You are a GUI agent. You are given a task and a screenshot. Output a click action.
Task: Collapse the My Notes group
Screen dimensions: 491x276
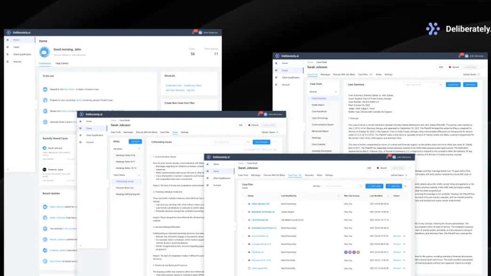[x=140, y=149]
